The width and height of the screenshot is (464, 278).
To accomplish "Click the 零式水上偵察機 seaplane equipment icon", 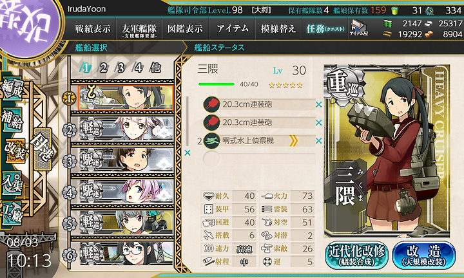I will click(211, 141).
